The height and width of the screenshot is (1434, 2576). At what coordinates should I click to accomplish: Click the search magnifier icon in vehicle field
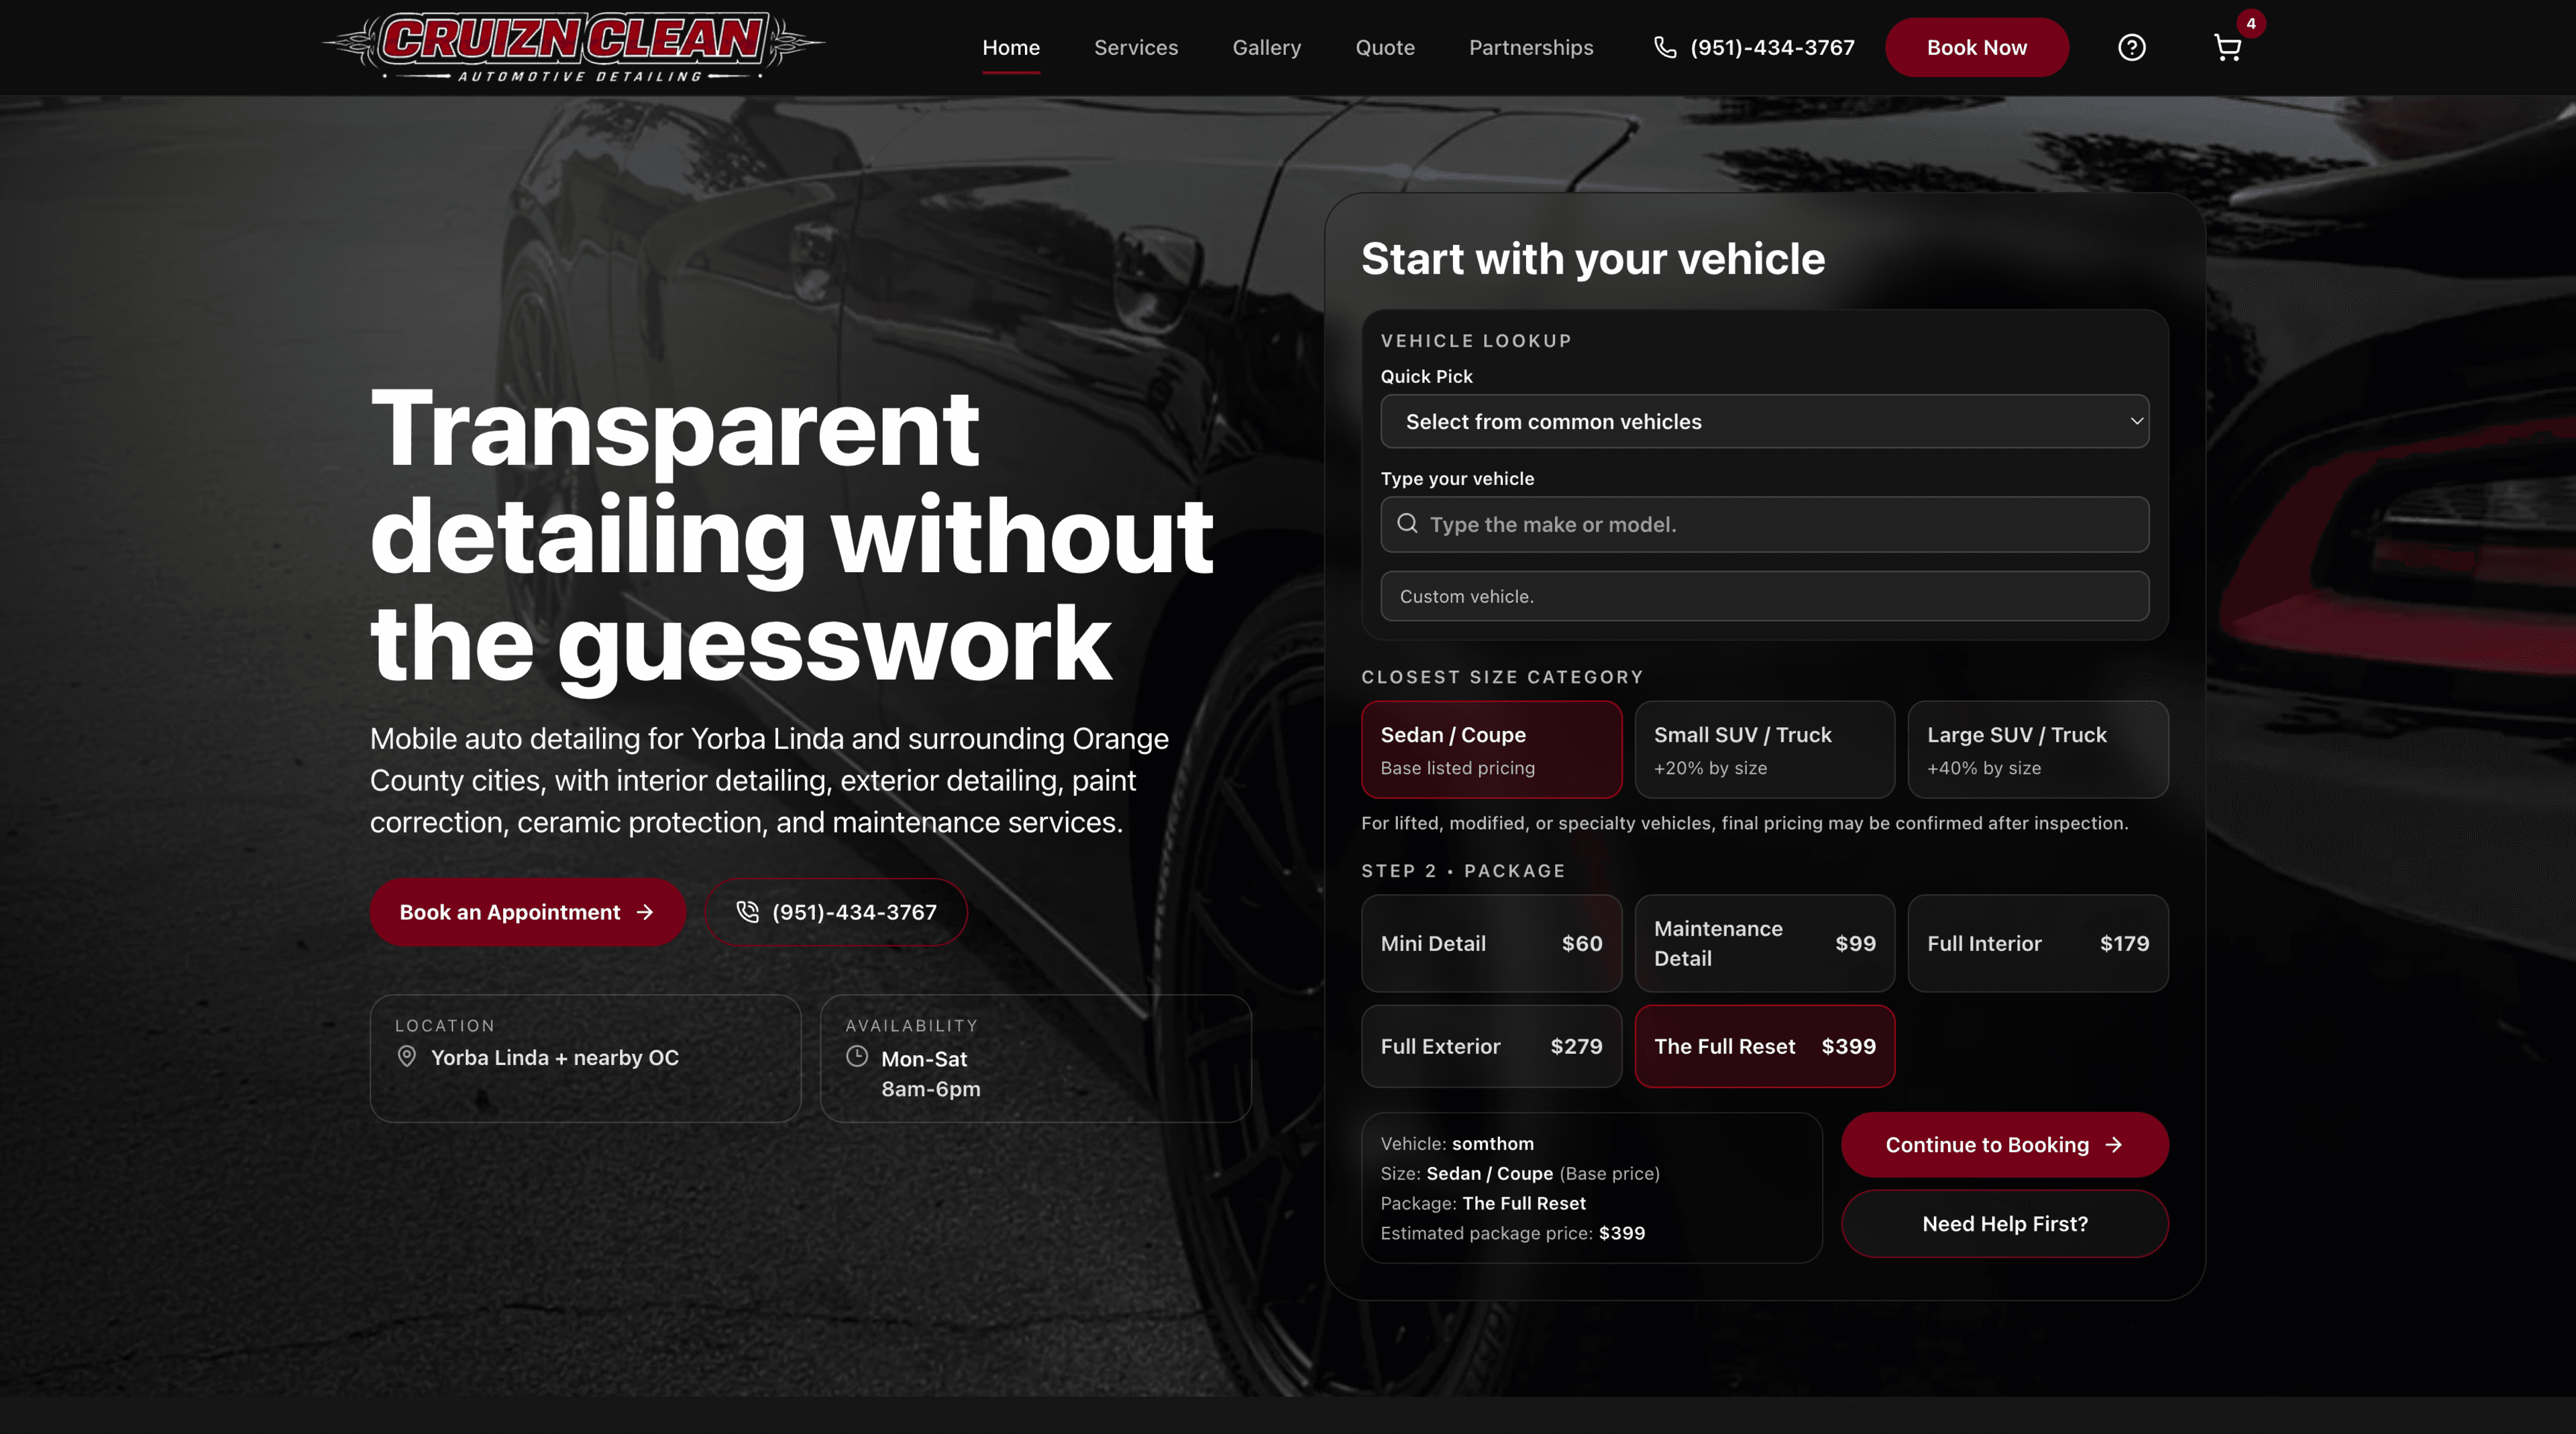click(x=1407, y=523)
